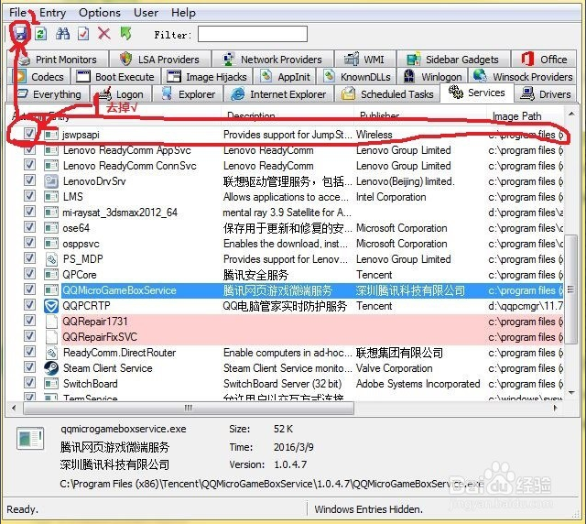Image resolution: width=586 pixels, height=524 pixels.
Task: Disable the LenovoDrvSrv checkbox
Action: pos(29,180)
